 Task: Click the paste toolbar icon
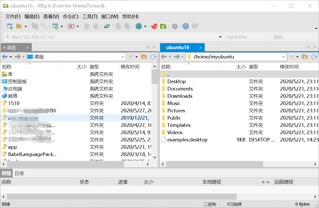[127, 26]
